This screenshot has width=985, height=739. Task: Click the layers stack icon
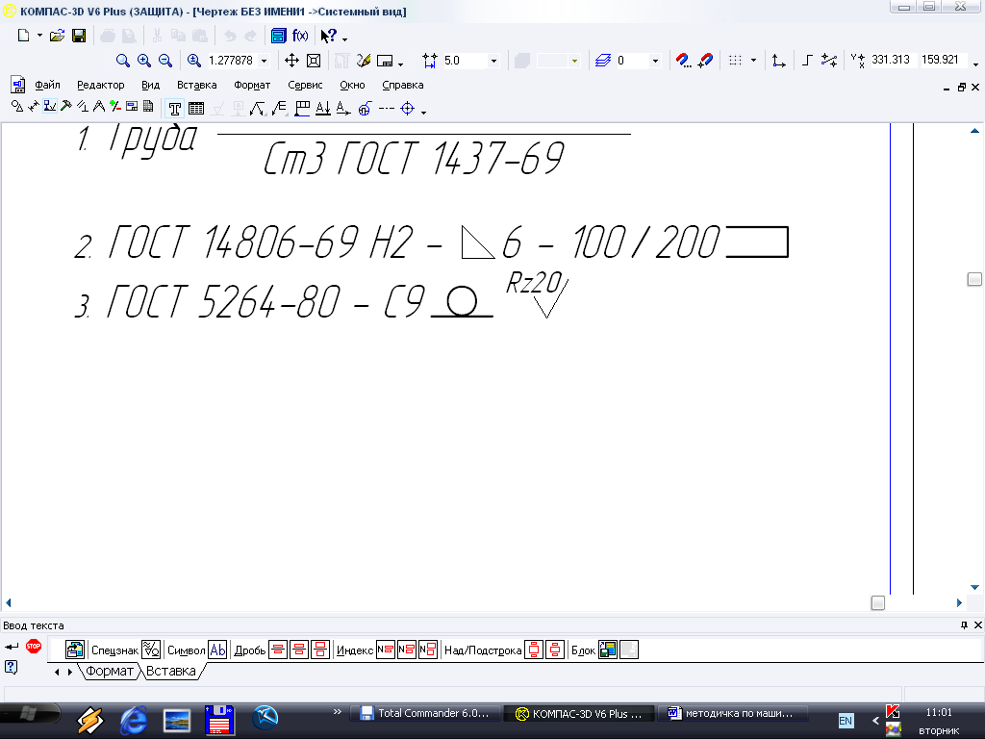click(x=603, y=61)
